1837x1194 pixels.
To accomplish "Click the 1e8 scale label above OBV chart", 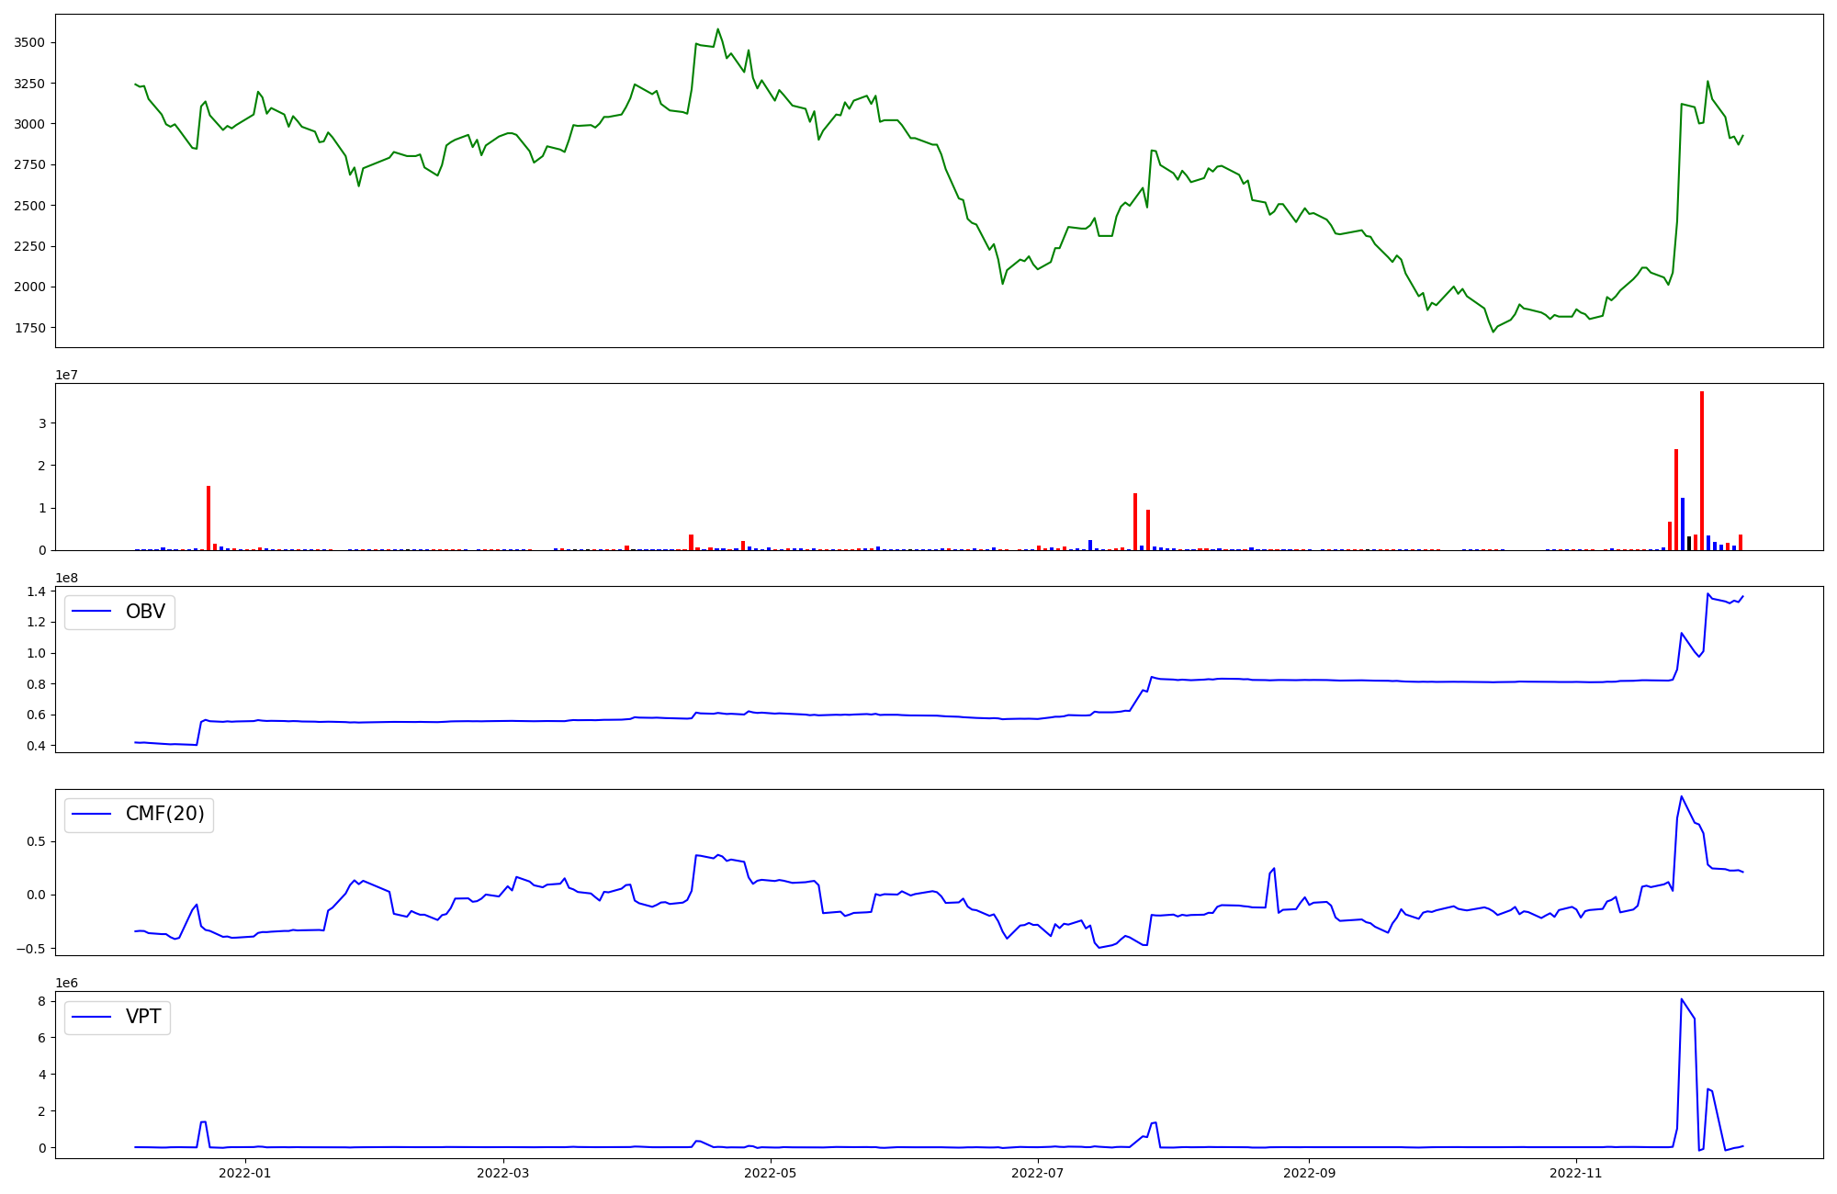I will (66, 579).
